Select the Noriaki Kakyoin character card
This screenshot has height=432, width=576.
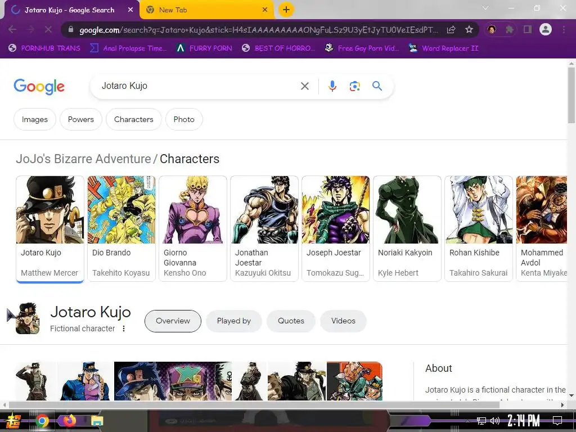point(407,228)
